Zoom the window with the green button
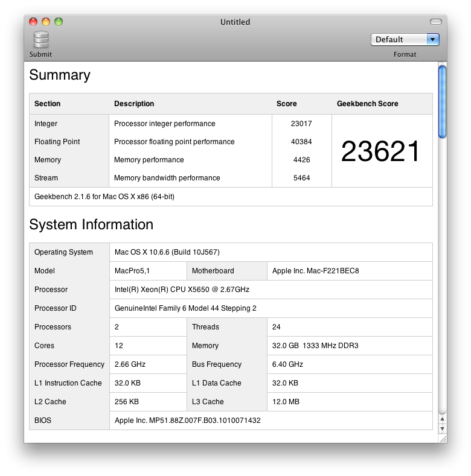Image resolution: width=471 pixels, height=476 pixels. click(x=59, y=22)
